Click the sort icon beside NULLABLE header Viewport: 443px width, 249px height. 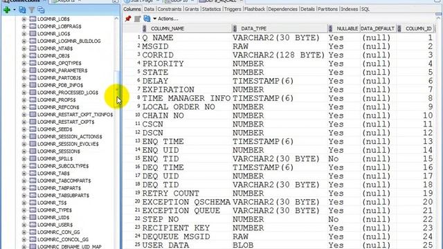330,28
